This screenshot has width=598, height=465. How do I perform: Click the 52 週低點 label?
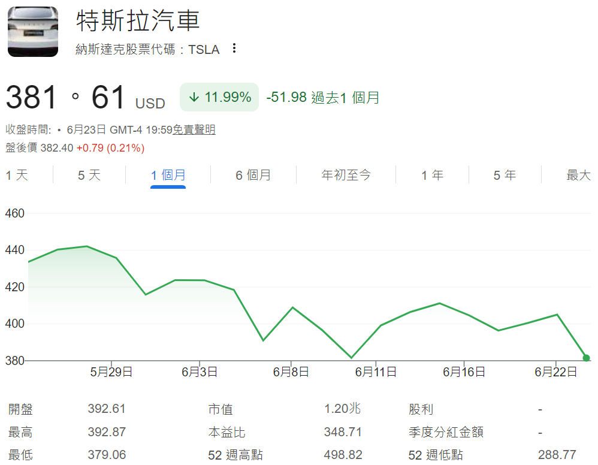coord(436,455)
